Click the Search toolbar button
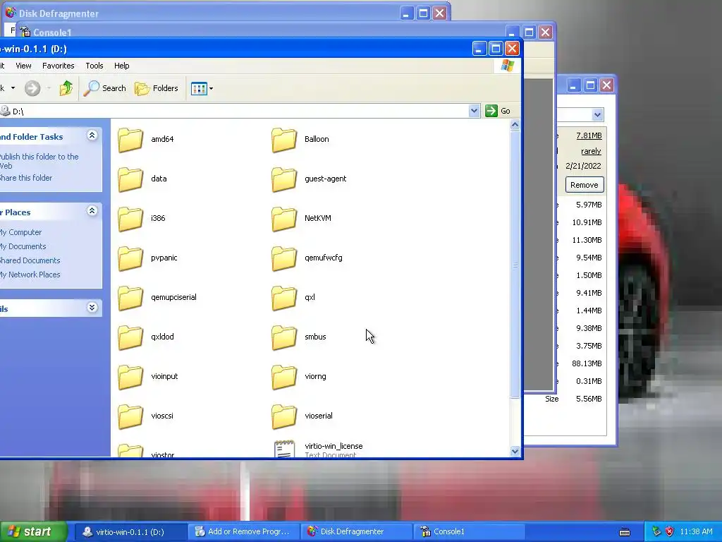This screenshot has height=542, width=722. click(x=104, y=88)
